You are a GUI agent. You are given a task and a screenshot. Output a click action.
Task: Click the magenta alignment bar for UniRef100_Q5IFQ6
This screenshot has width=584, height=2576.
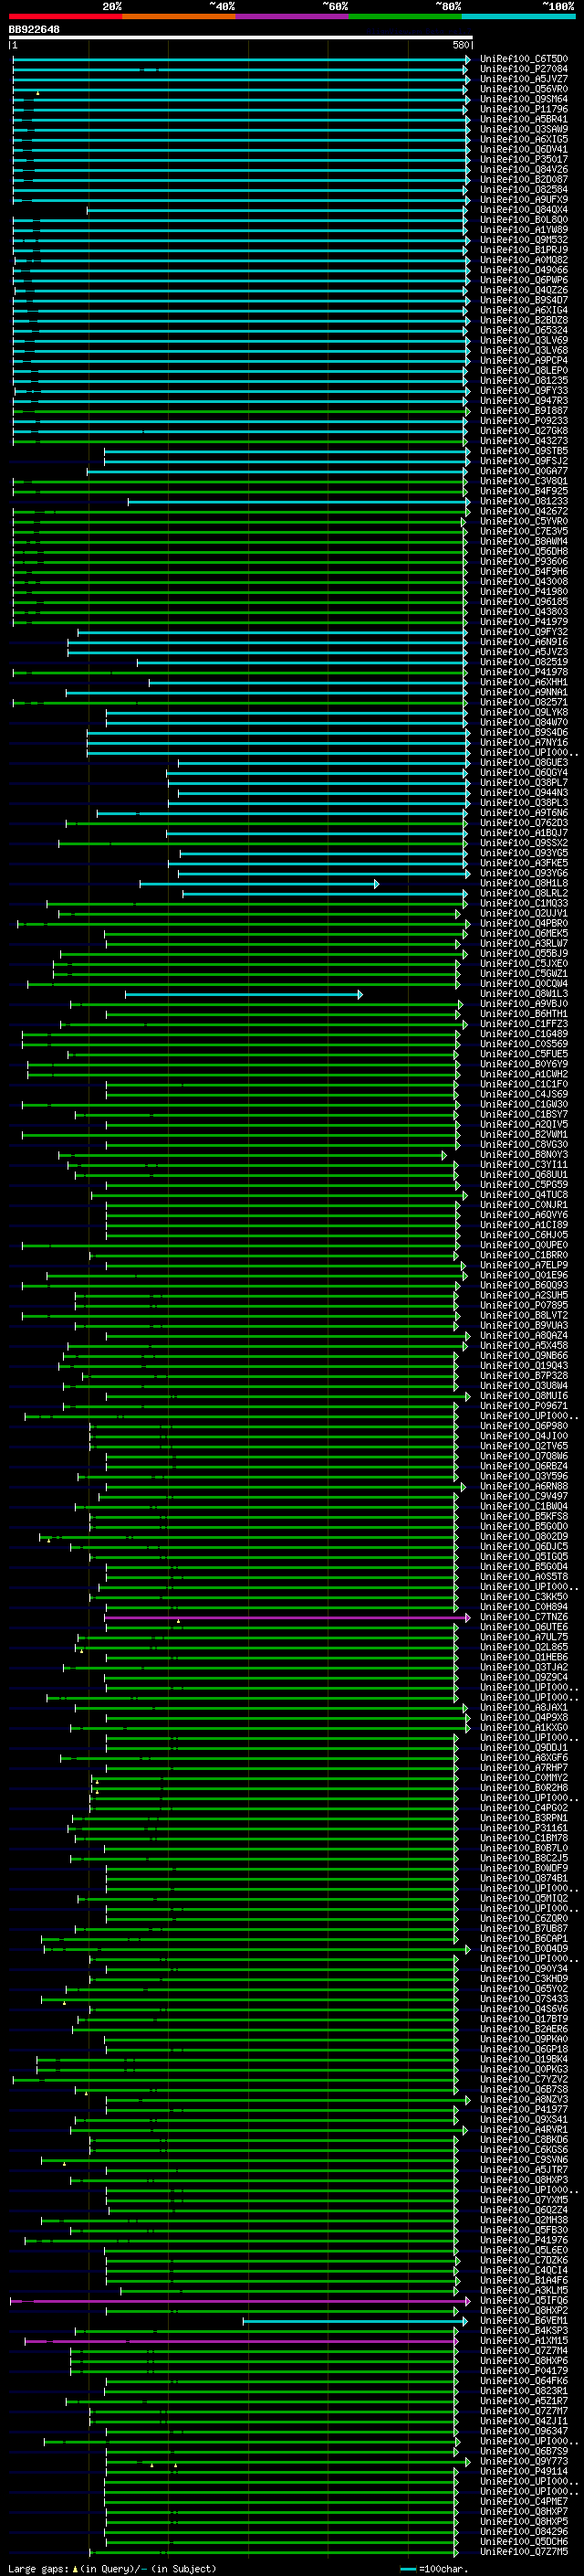240,2301
